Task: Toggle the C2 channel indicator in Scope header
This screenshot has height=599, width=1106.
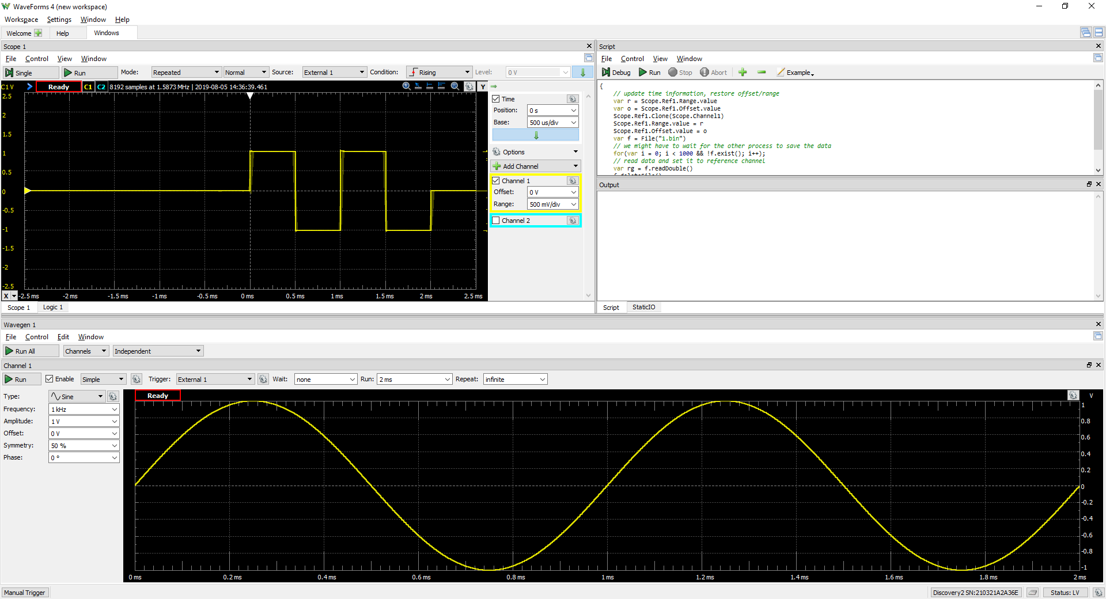Action: click(x=101, y=87)
